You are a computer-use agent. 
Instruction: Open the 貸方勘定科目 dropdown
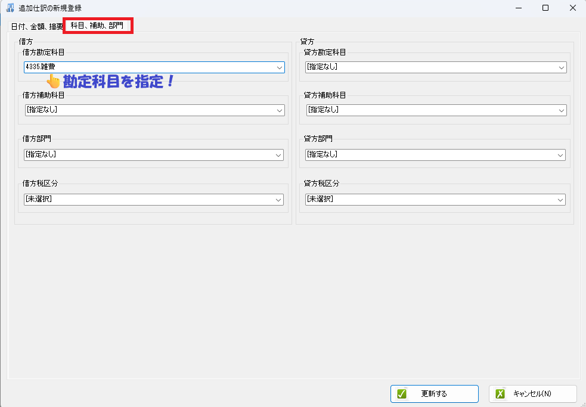561,68
